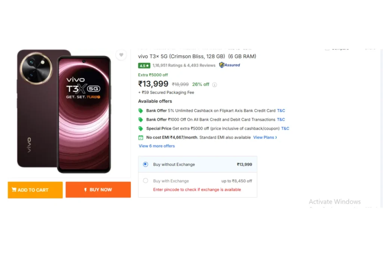Click green tag beside Axis Bank cashback offer
The image size is (383, 255).
pyautogui.click(x=141, y=111)
